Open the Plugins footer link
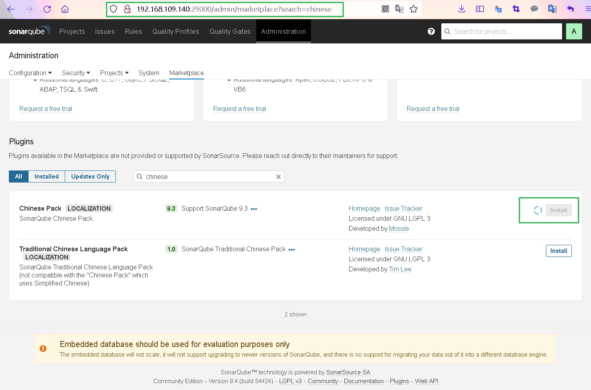591x390 pixels. click(399, 381)
